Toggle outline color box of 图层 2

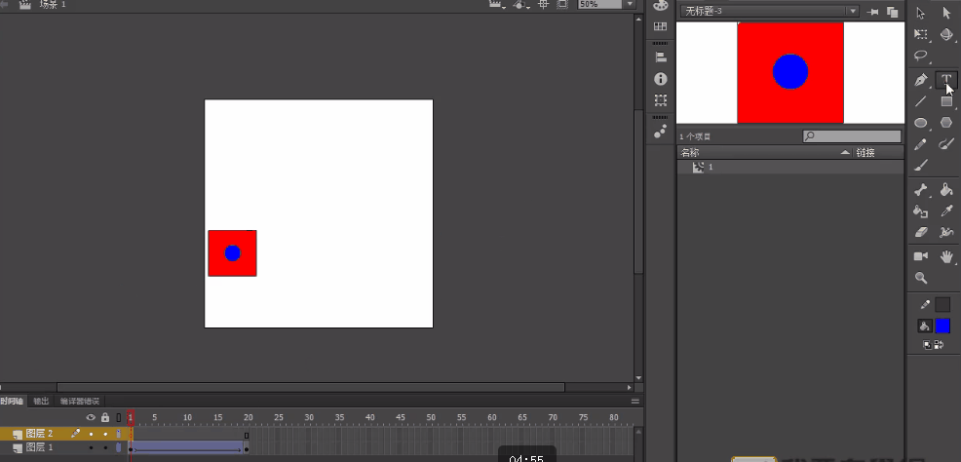pos(119,434)
